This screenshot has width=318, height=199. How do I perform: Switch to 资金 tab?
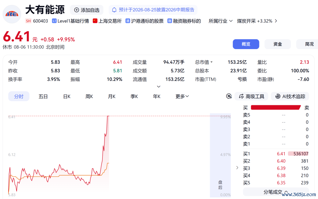pos(277,44)
